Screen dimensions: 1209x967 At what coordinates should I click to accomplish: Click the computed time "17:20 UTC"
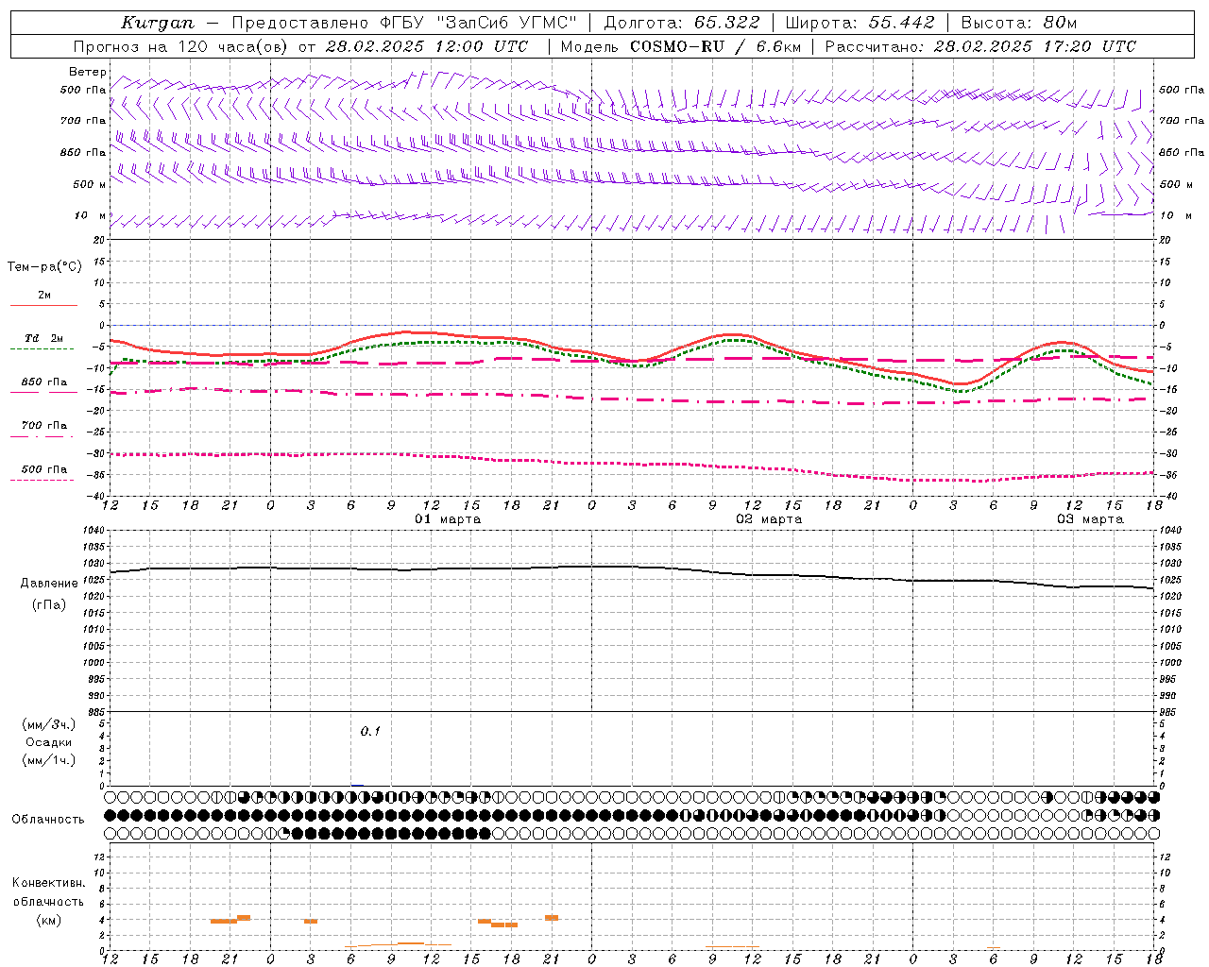(1090, 46)
